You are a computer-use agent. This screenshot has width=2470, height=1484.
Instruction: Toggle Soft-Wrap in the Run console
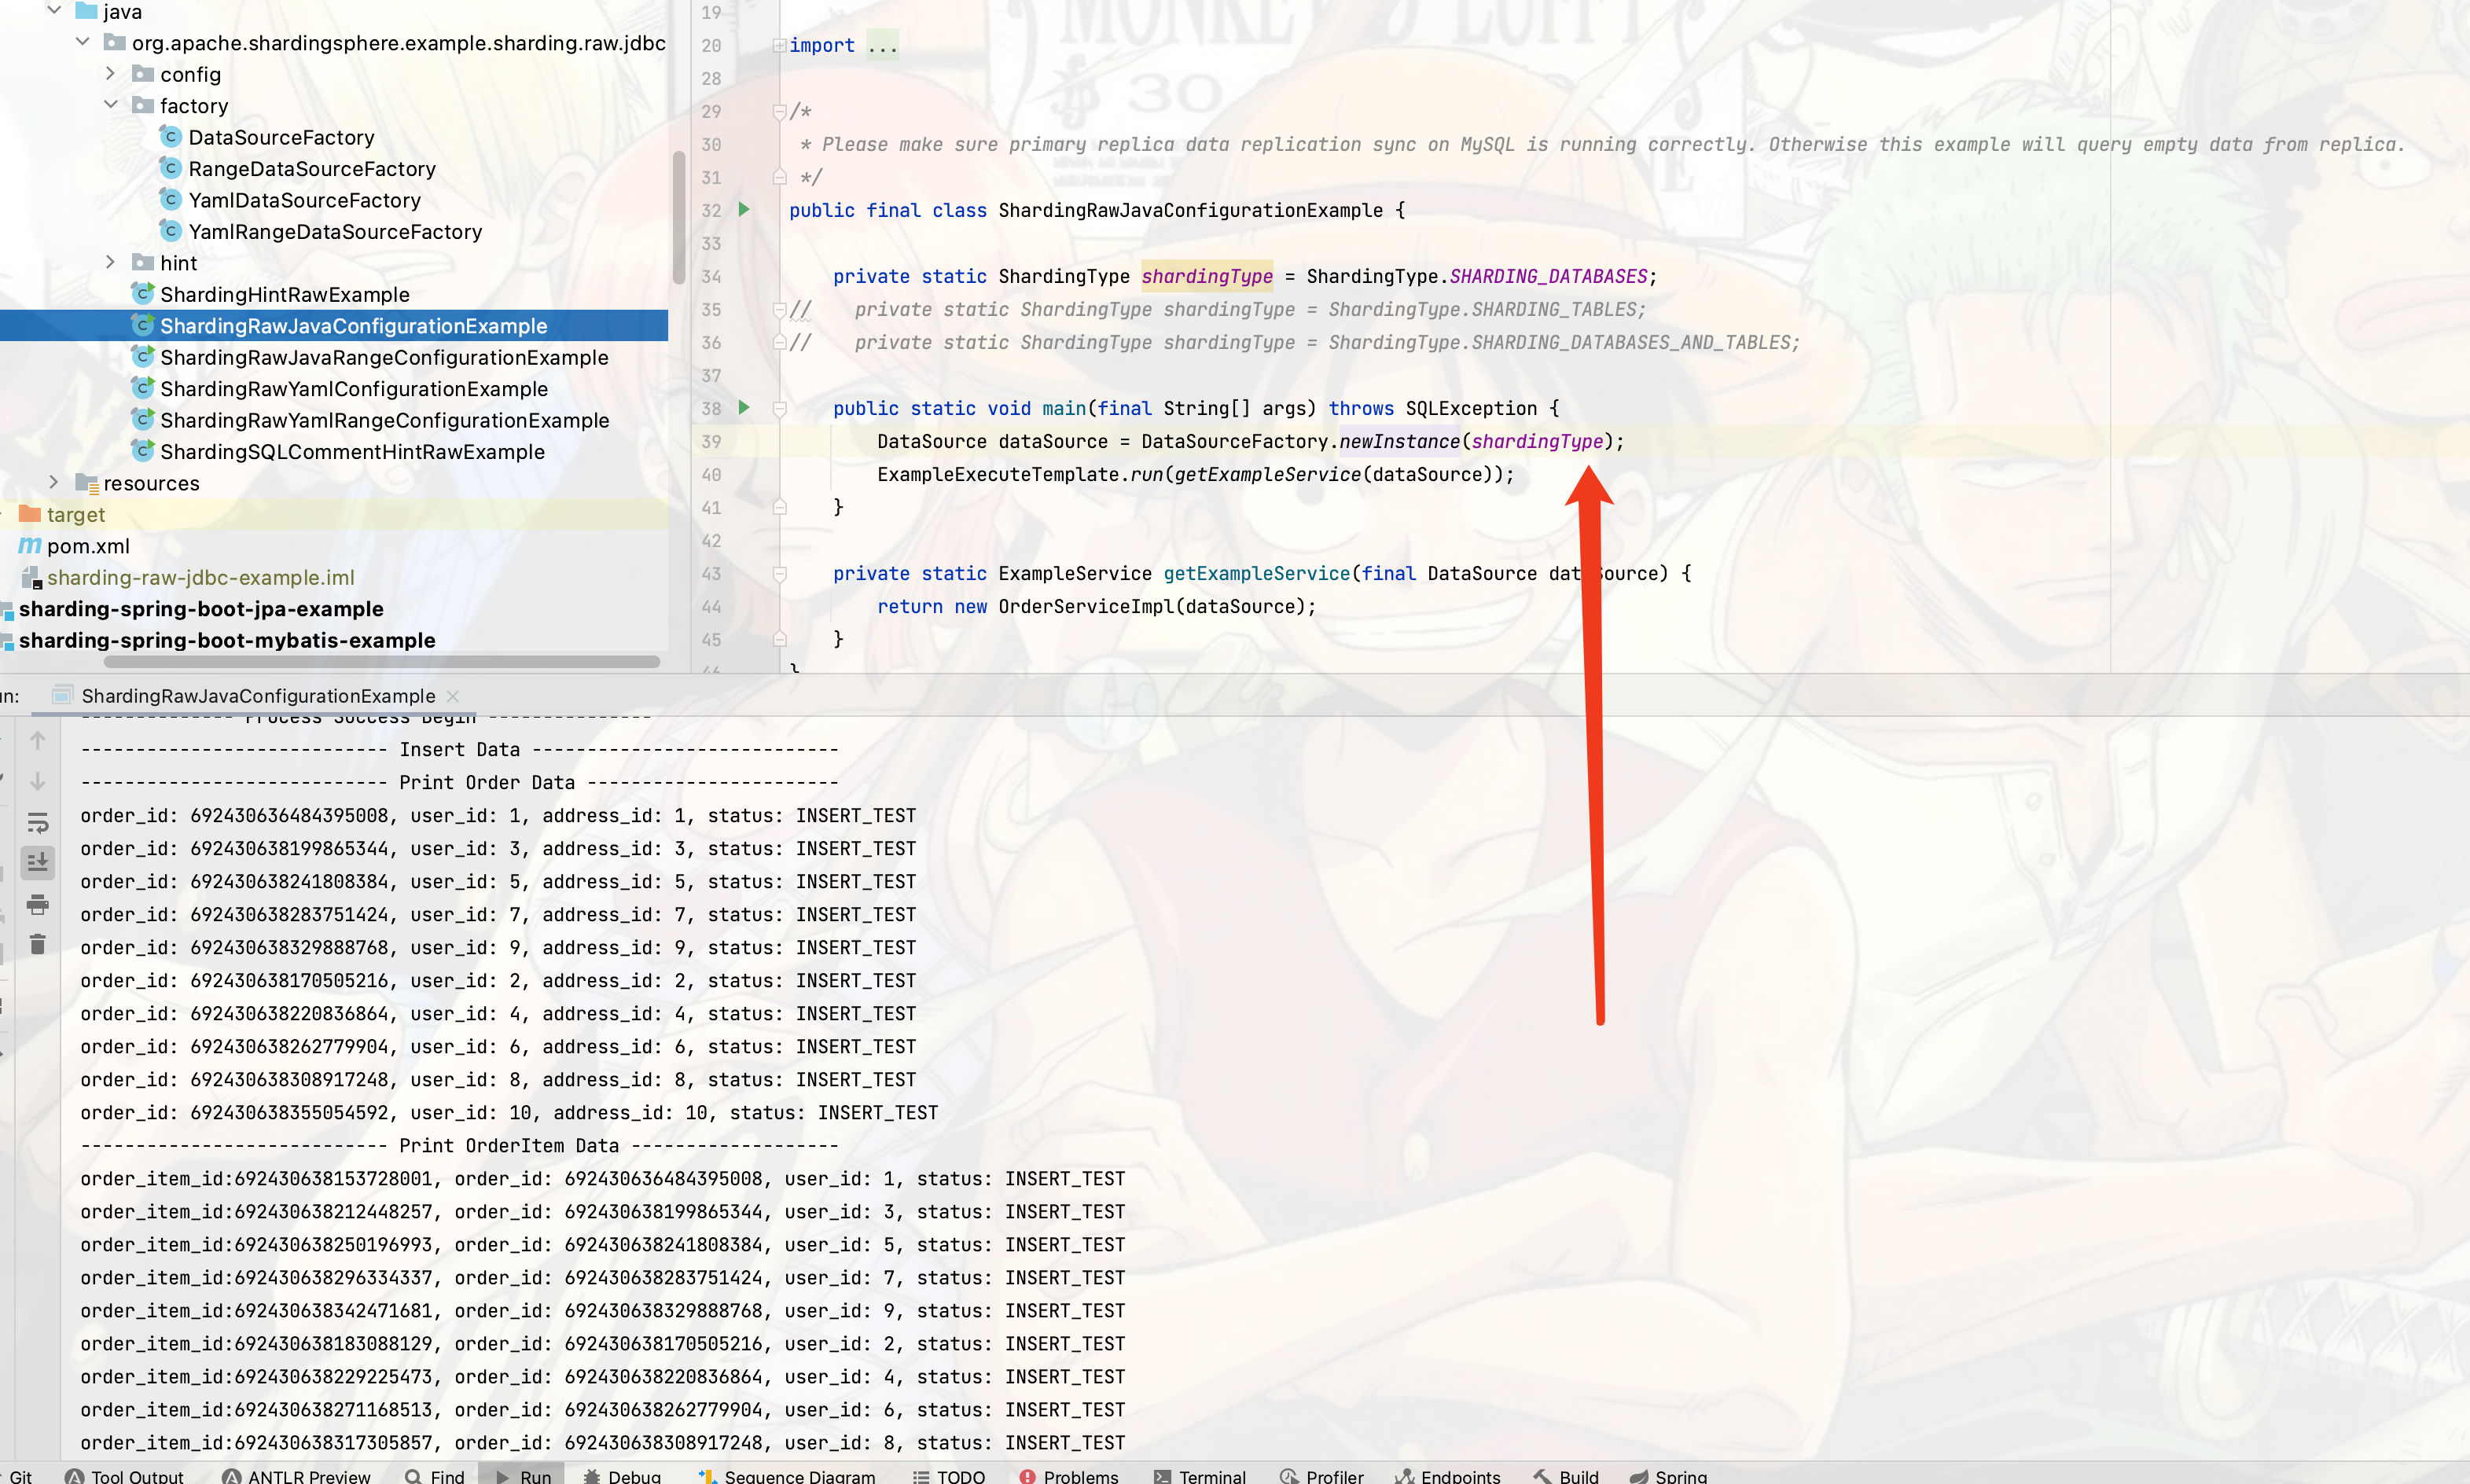coord(38,823)
